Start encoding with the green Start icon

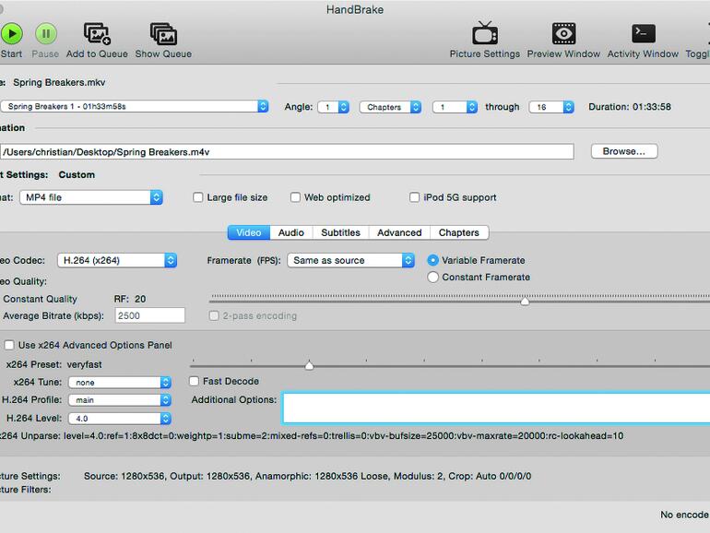11,34
